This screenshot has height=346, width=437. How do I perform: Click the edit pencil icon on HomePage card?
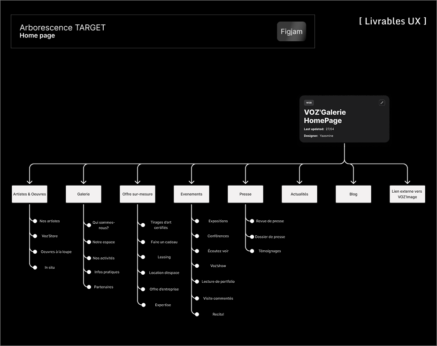tap(382, 103)
